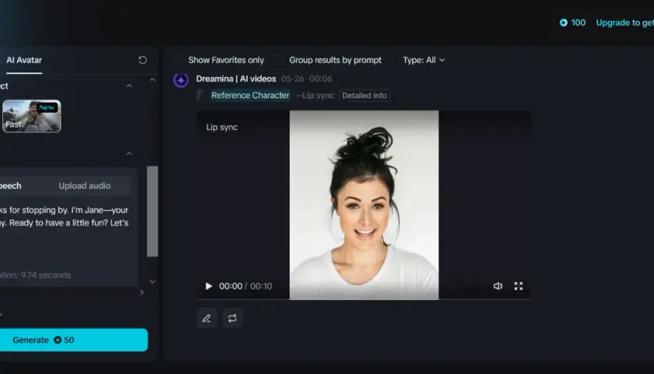
Task: Collapse the speech section chevron
Action: [129, 153]
